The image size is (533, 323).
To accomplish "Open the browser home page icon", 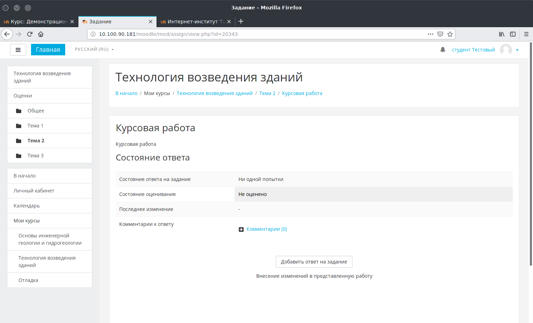I will pyautogui.click(x=41, y=34).
